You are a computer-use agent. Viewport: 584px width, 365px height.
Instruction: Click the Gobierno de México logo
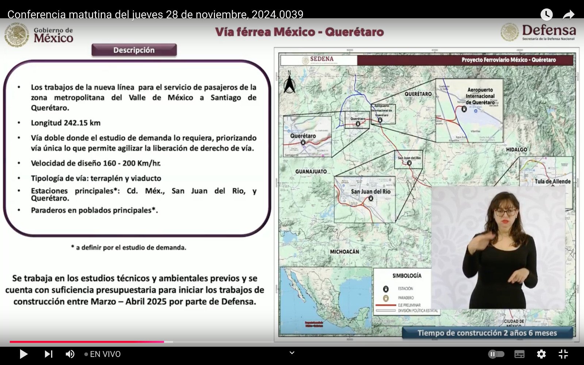[x=39, y=35]
